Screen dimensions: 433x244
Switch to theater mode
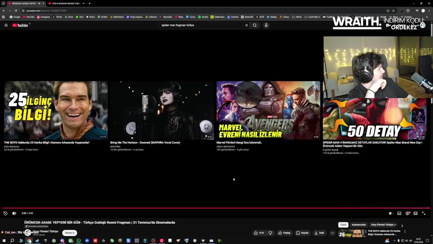tap(415, 213)
